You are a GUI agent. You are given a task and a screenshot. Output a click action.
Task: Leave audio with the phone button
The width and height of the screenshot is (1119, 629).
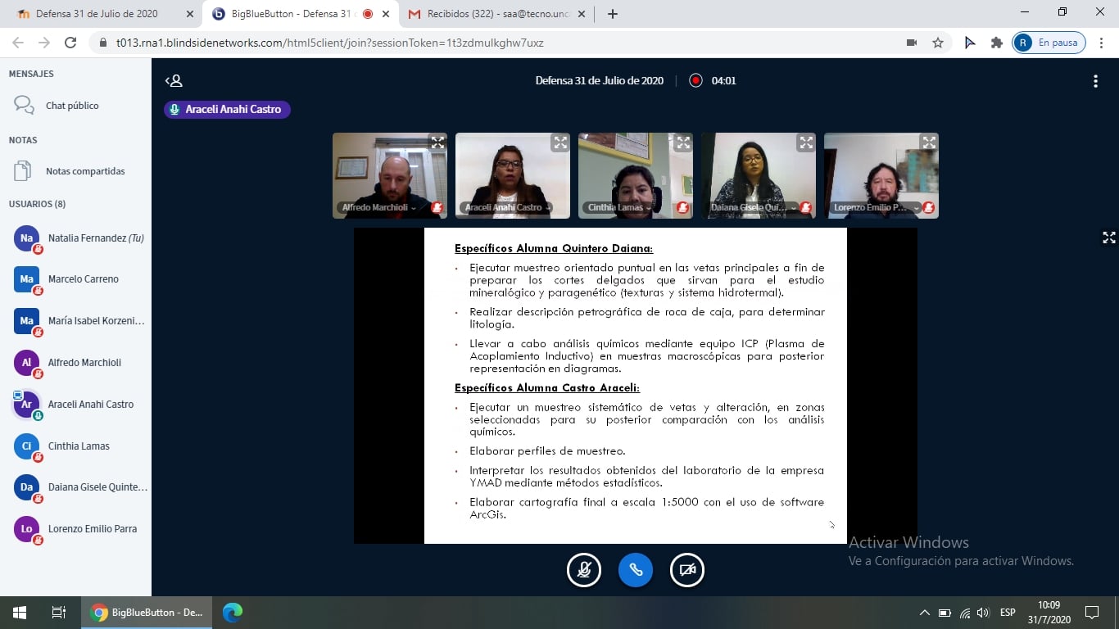(x=636, y=570)
